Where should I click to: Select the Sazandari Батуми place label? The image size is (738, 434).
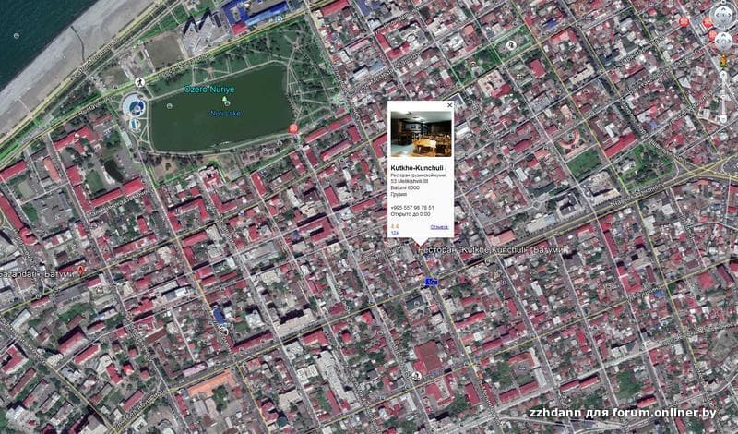pos(37,273)
